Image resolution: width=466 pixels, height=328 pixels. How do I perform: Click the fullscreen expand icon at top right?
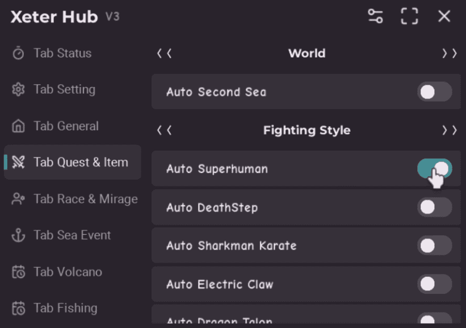[409, 16]
